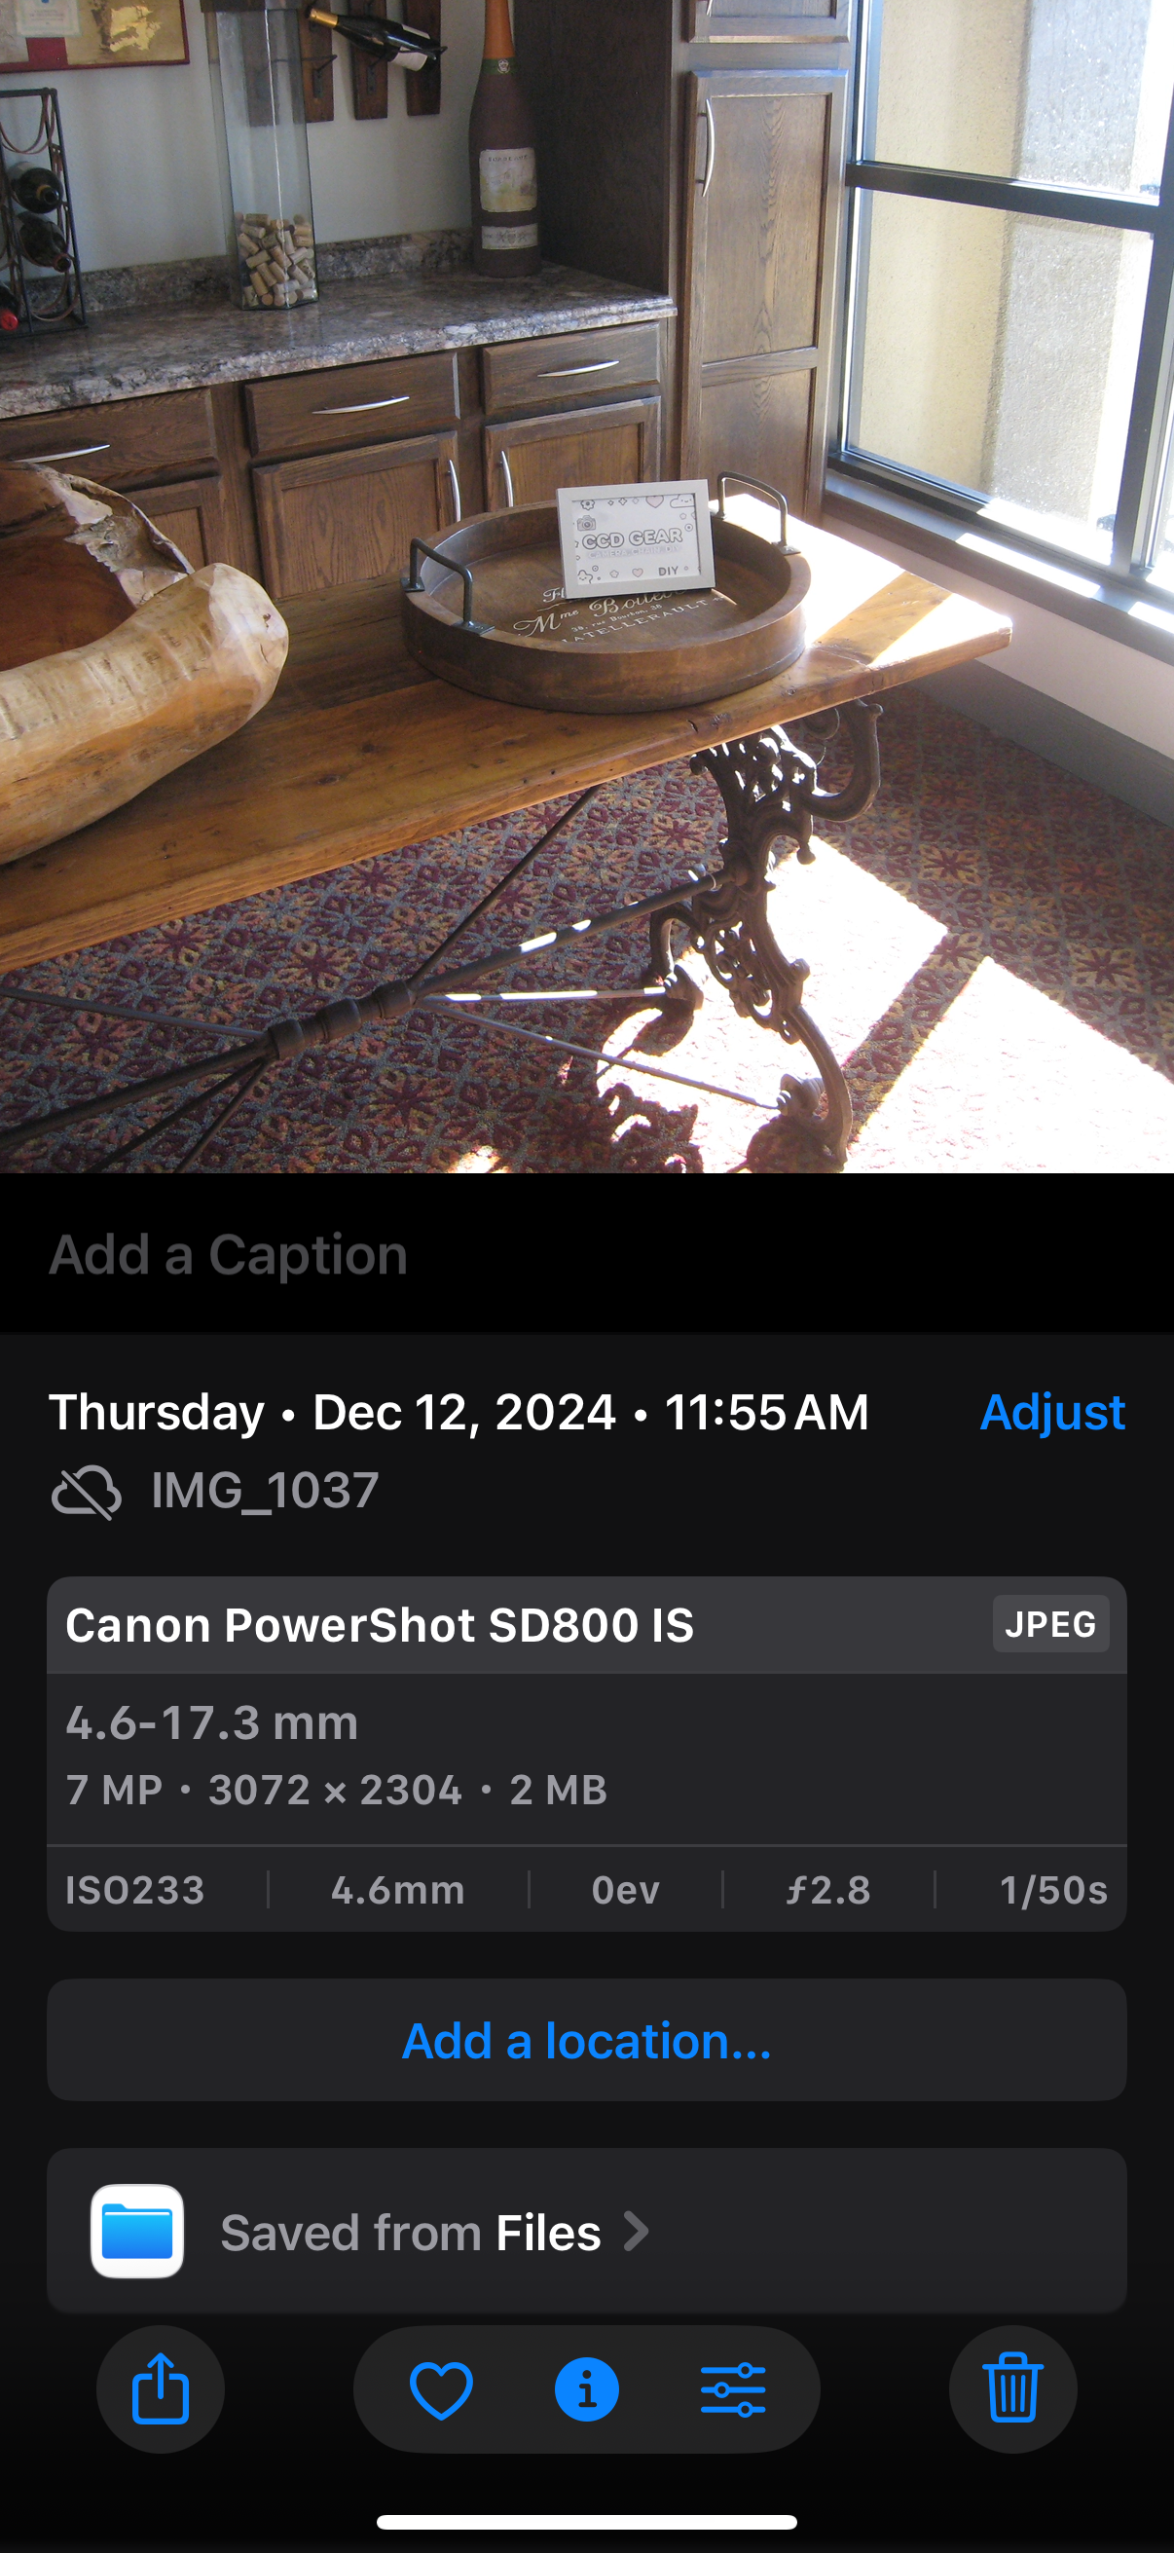1174x2553 pixels.
Task: Tap the photo preview image
Action: pyautogui.click(x=586, y=587)
